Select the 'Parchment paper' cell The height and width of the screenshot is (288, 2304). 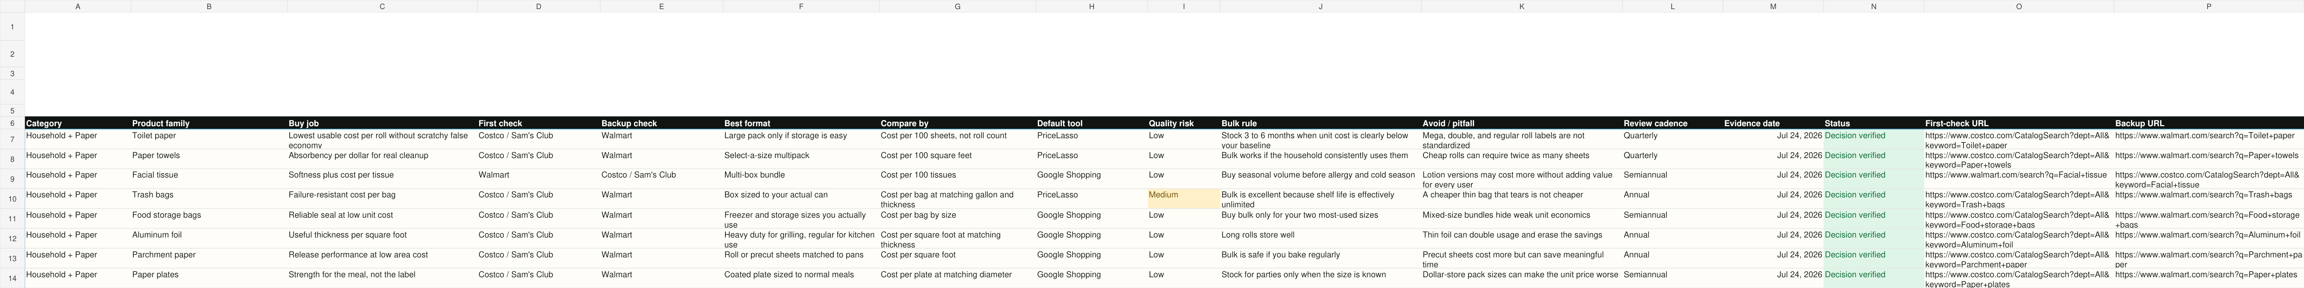209,259
